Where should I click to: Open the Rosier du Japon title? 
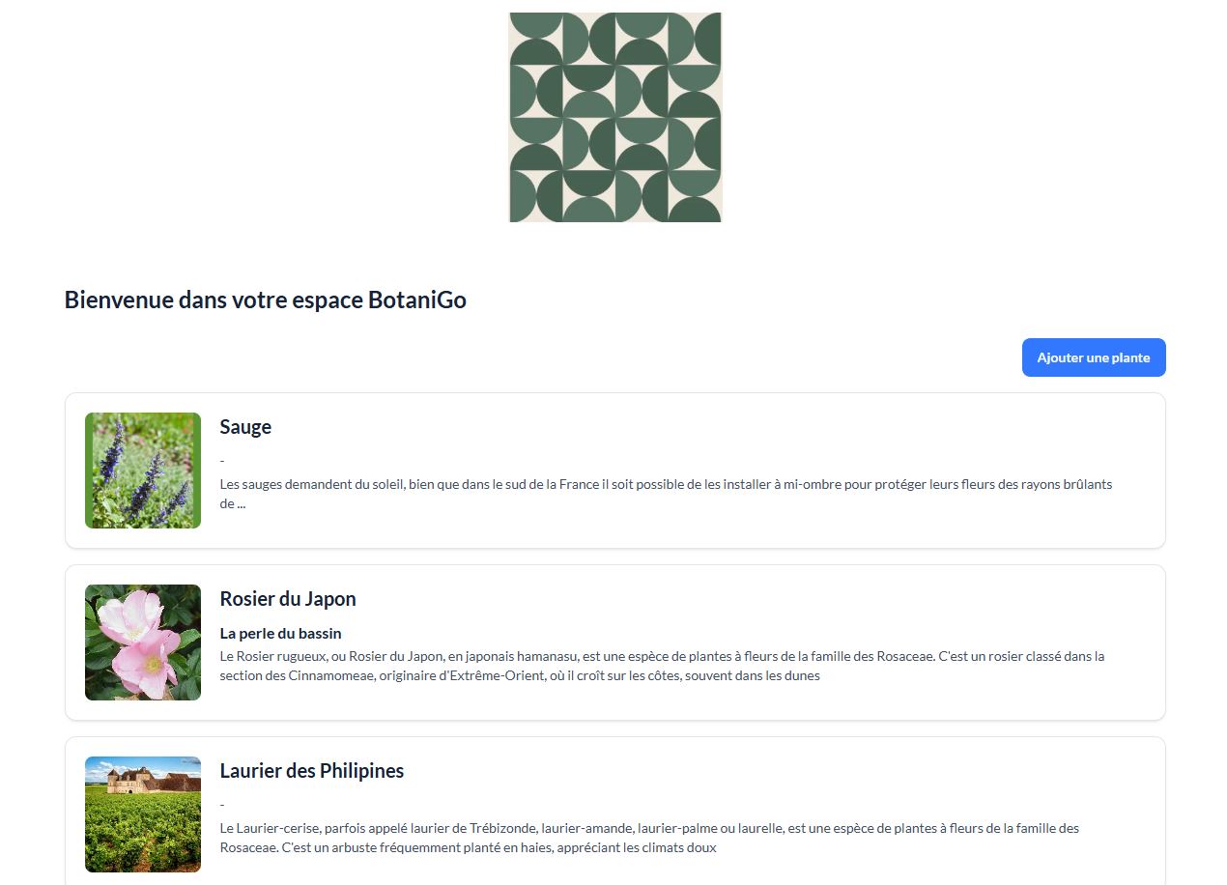288,599
